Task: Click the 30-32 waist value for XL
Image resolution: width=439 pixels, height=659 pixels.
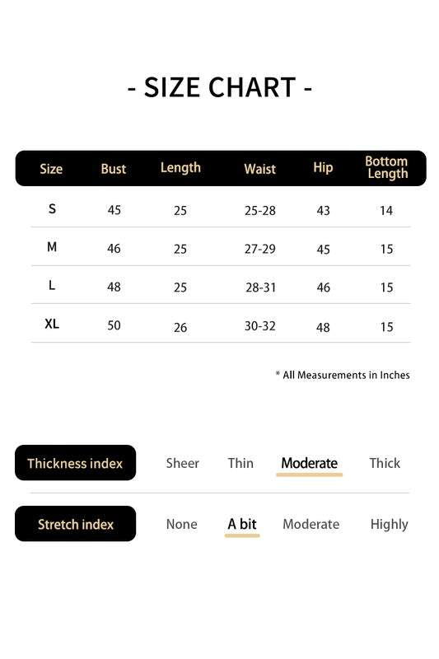Action: 260,325
